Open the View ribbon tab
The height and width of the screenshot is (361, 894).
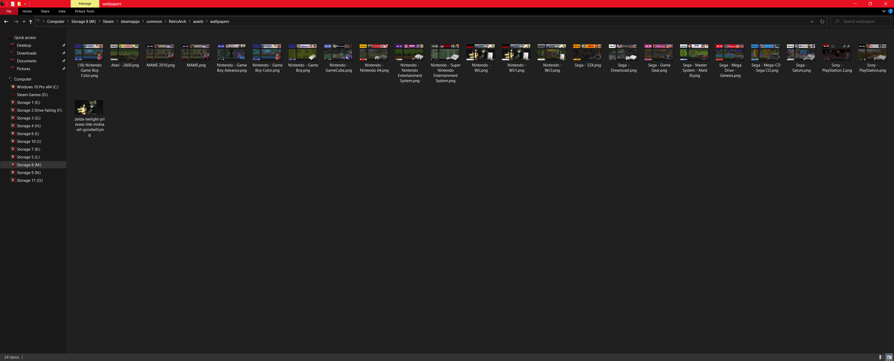point(62,11)
